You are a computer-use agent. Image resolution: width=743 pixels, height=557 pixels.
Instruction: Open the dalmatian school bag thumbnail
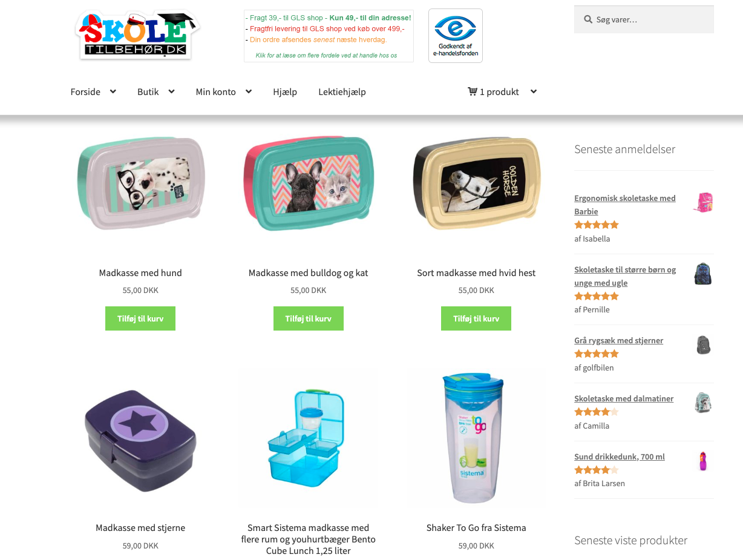click(702, 403)
